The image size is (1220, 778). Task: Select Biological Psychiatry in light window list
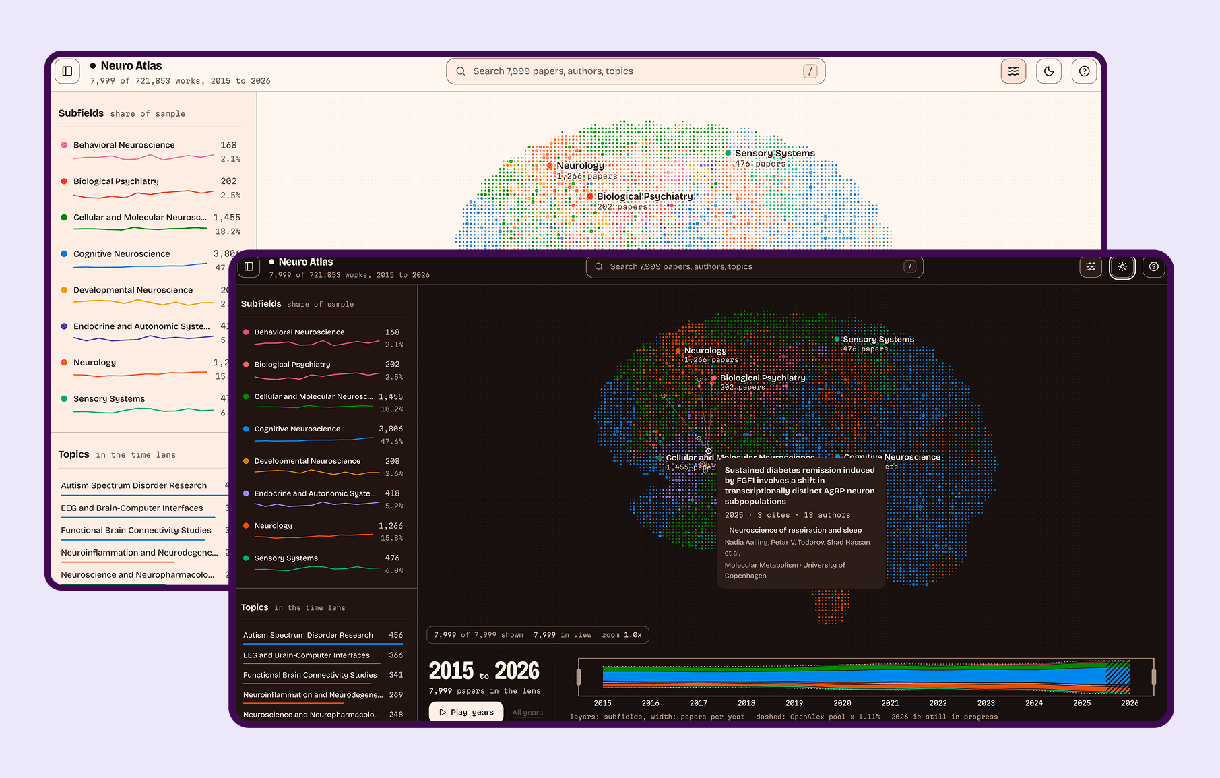[x=150, y=188]
